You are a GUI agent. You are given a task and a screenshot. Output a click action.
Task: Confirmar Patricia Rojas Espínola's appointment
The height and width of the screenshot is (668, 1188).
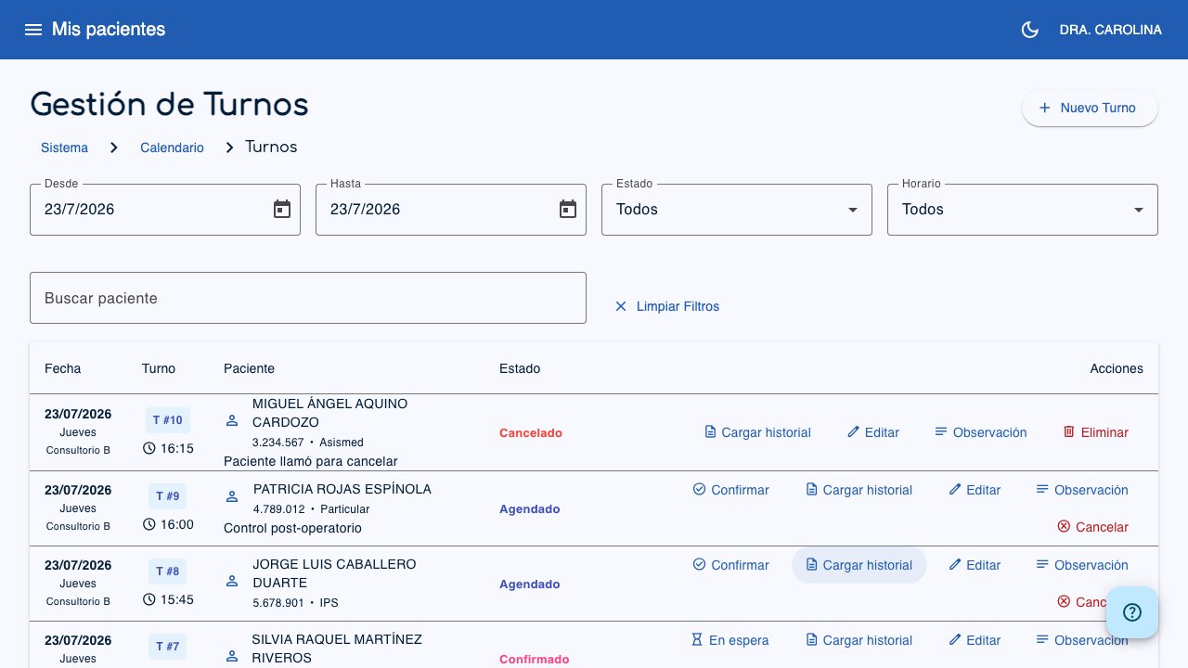730,490
